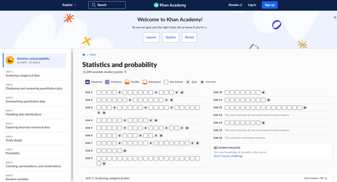Open the first skill box in Unit 8 row
The image size is (337, 182).
coord(99,151)
